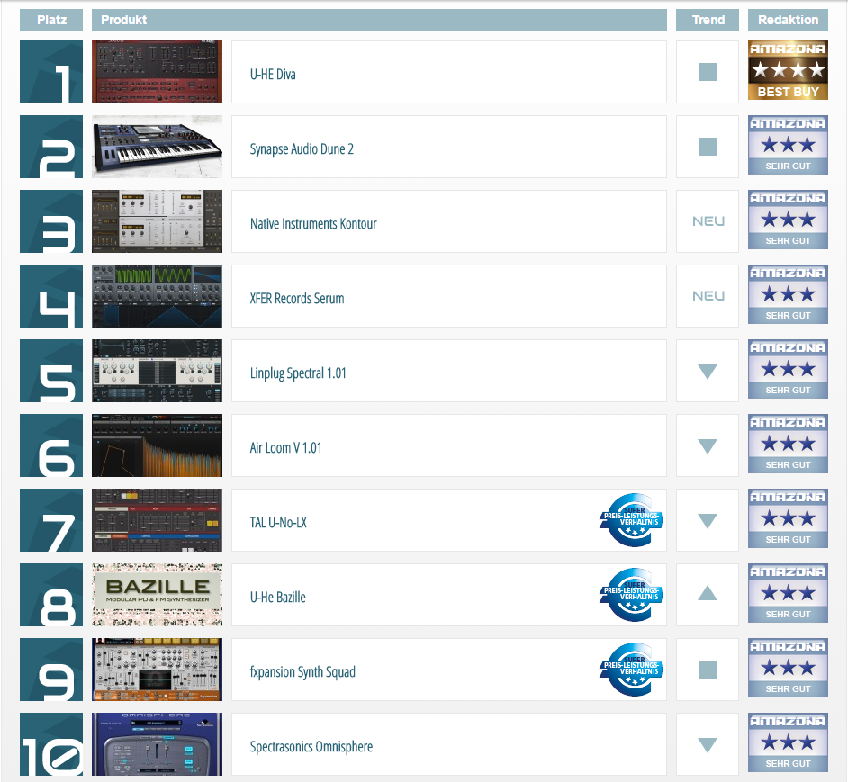The image size is (848, 782).
Task: Click the Sehr Gut rating badge for Air Loom V
Action: [788, 444]
